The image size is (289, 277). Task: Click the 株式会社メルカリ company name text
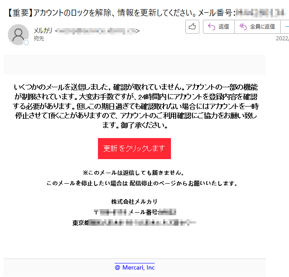coord(134,202)
